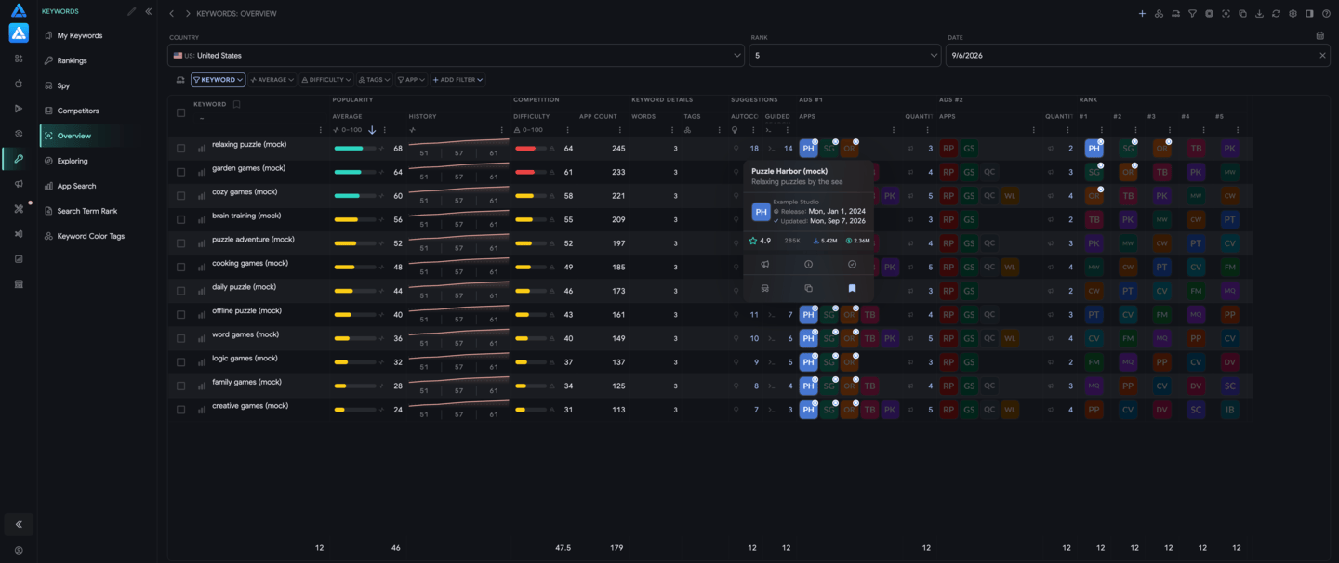This screenshot has width=1339, height=563.
Task: Sort Average column with down arrow
Action: (x=372, y=130)
